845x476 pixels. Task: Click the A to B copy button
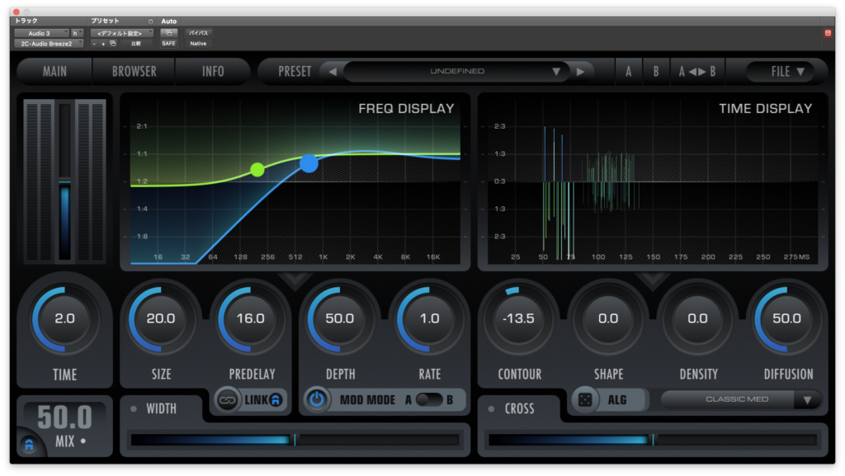(697, 72)
